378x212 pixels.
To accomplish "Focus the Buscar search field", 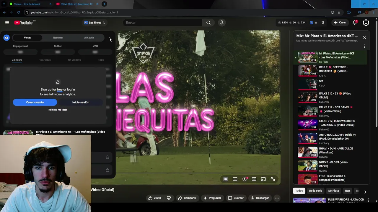I will (x=162, y=23).
